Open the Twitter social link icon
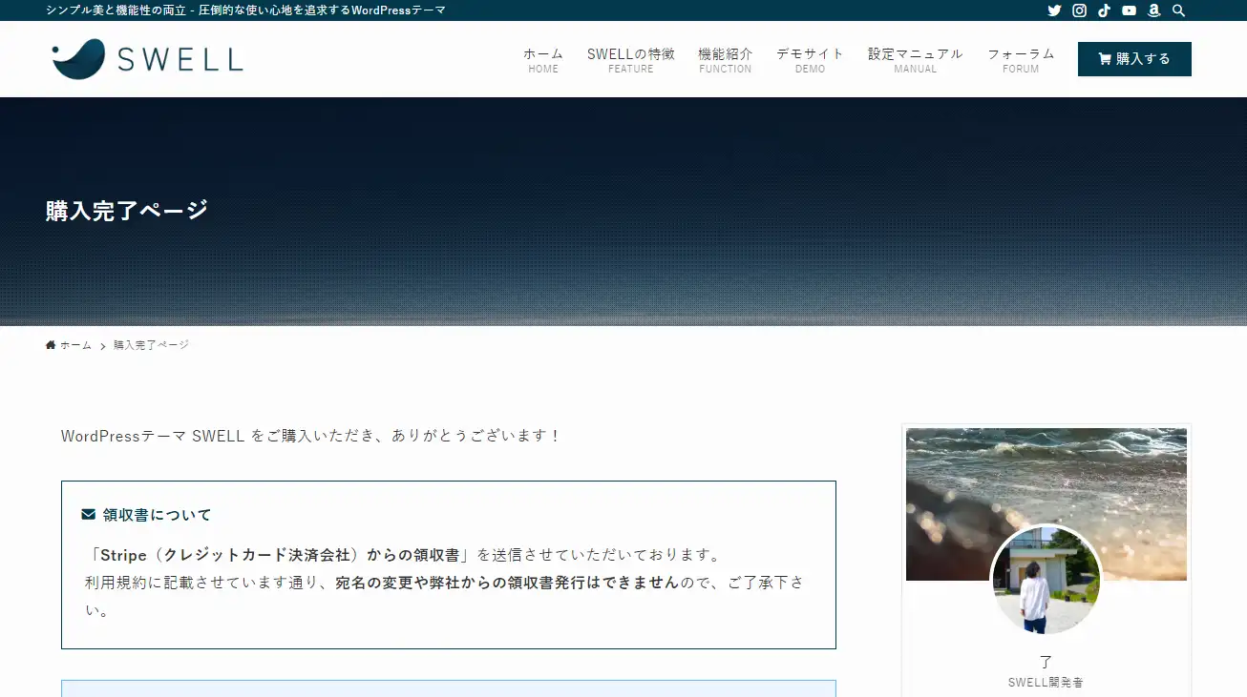This screenshot has width=1247, height=697. coord(1054,10)
